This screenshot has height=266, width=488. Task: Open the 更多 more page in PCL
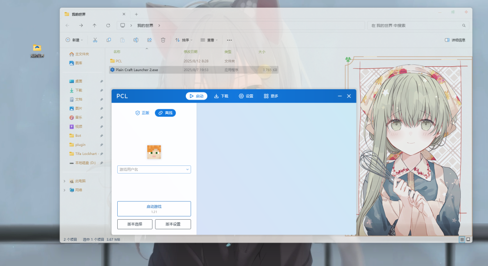(271, 96)
